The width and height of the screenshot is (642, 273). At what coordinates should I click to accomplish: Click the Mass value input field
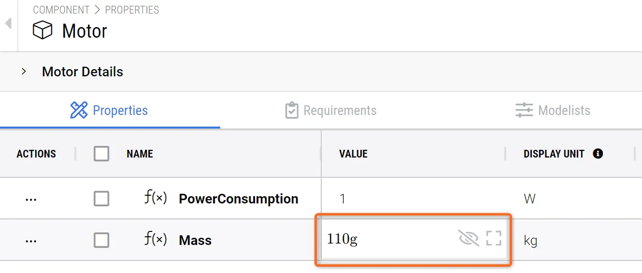[x=386, y=239]
